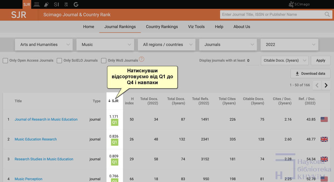Tick the Only WoS Journals checkbox
The image size is (334, 182).
[x=104, y=60]
